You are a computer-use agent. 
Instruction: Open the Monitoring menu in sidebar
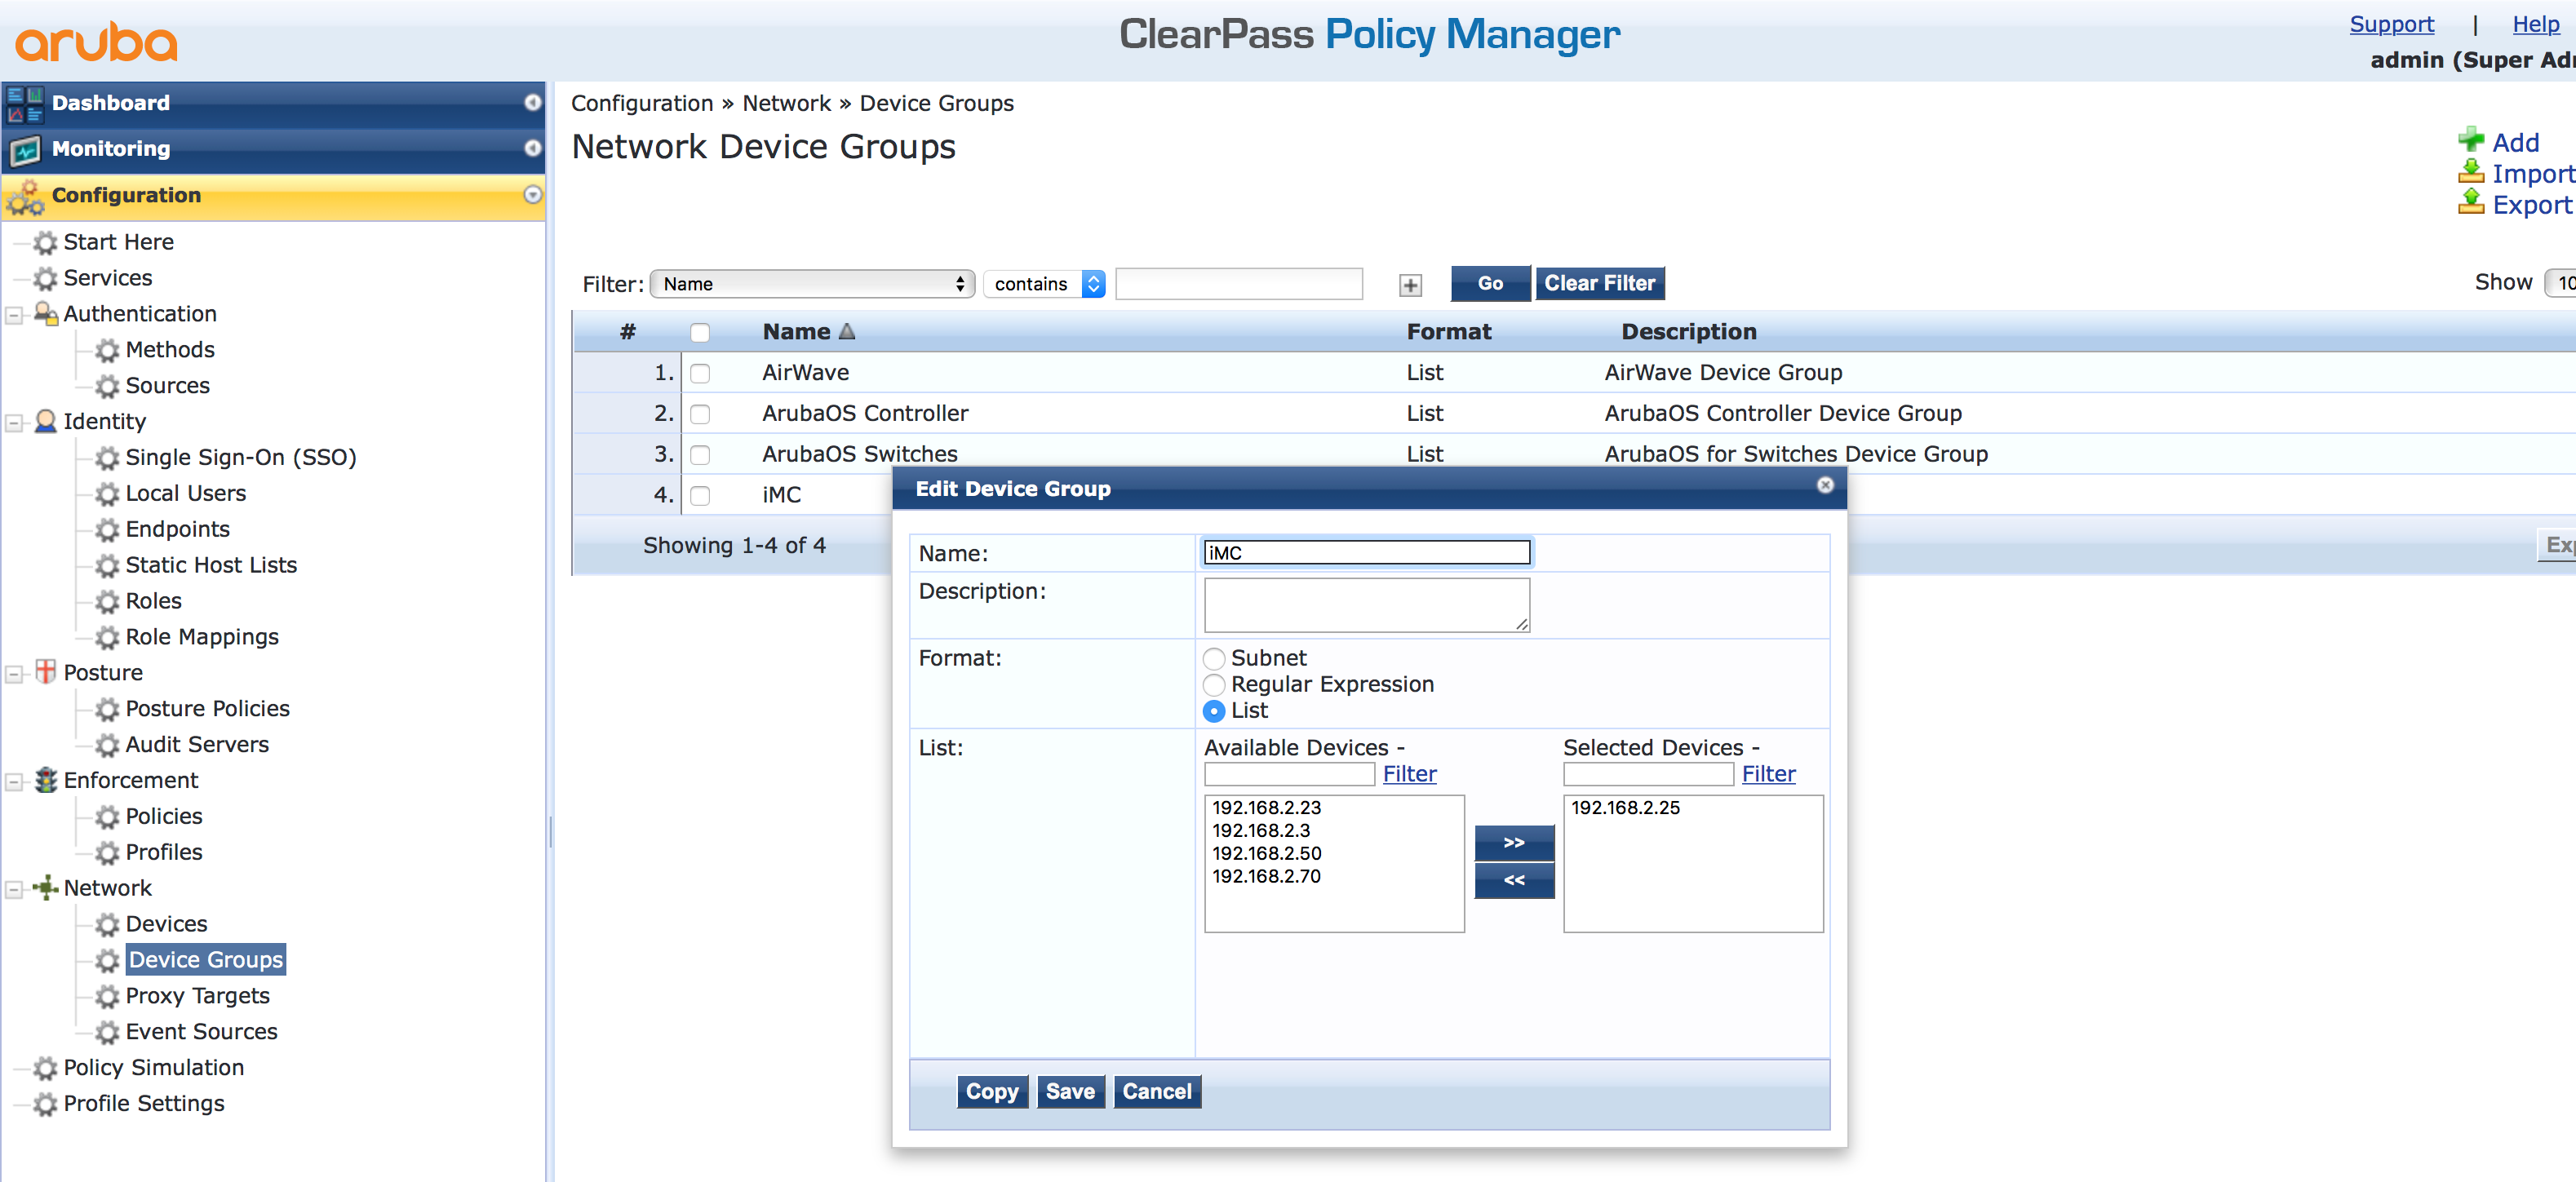(110, 148)
